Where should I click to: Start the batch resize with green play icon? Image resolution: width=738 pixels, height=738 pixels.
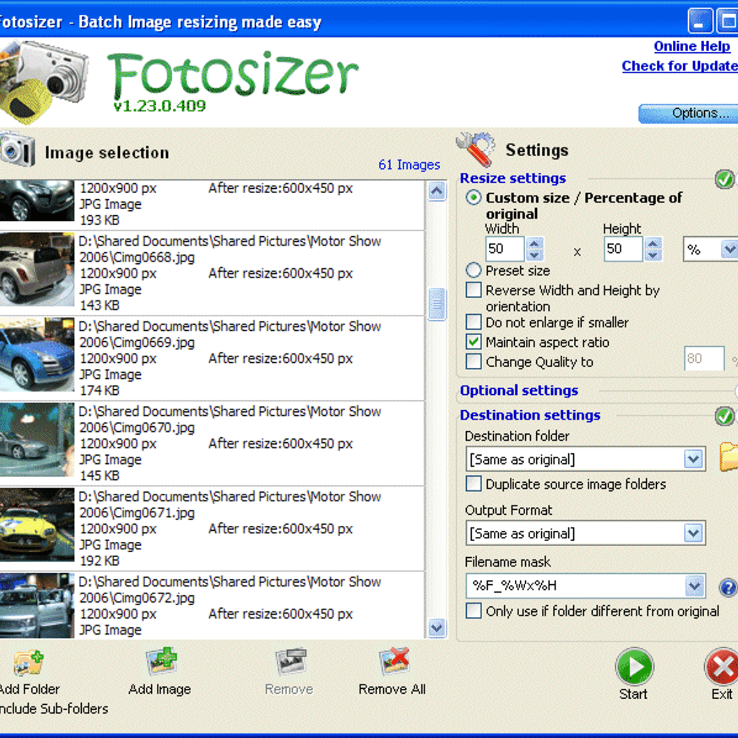pos(634,667)
